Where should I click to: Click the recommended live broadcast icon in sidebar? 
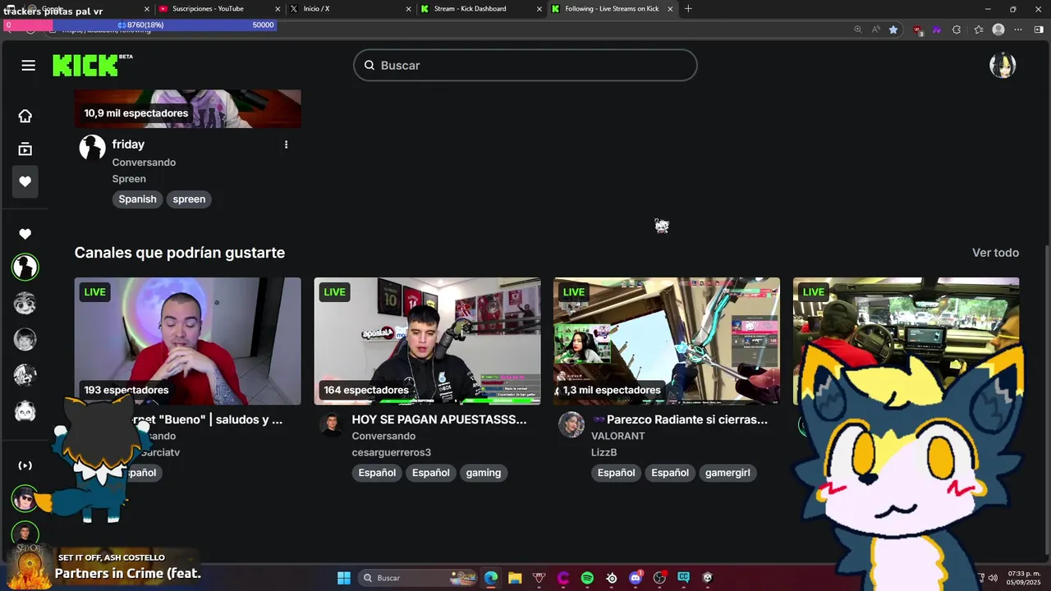click(x=25, y=465)
